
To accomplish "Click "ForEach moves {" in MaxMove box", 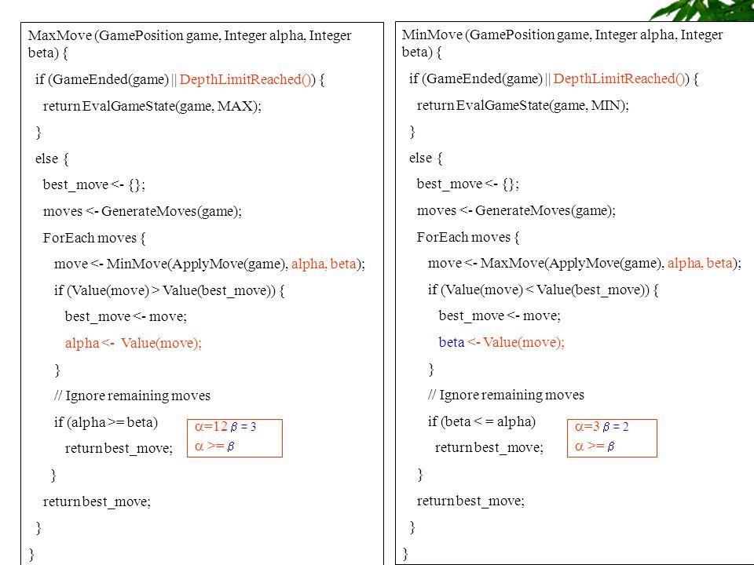I will point(94,238).
